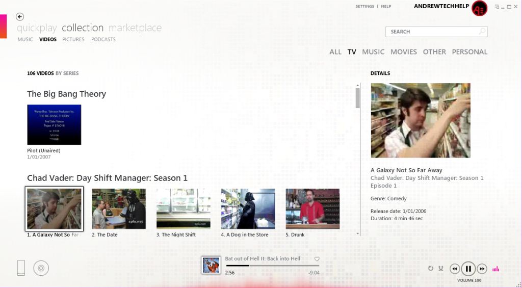Toggle repeat playback
This screenshot has width=522, height=288.
tap(430, 268)
